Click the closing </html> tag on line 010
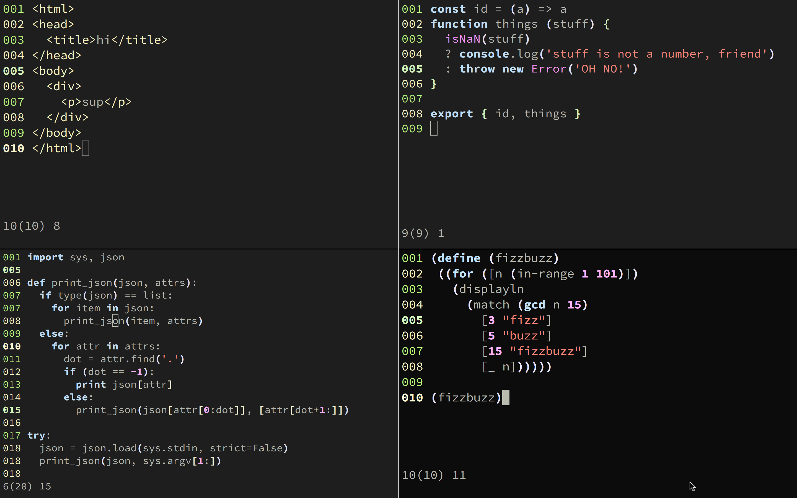The height and width of the screenshot is (498, 797). pyautogui.click(x=57, y=149)
